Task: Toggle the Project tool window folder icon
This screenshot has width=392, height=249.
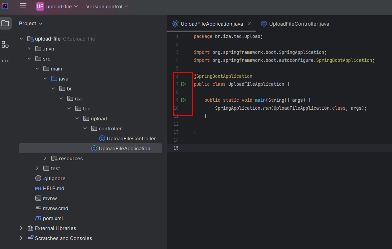Action: (6, 23)
